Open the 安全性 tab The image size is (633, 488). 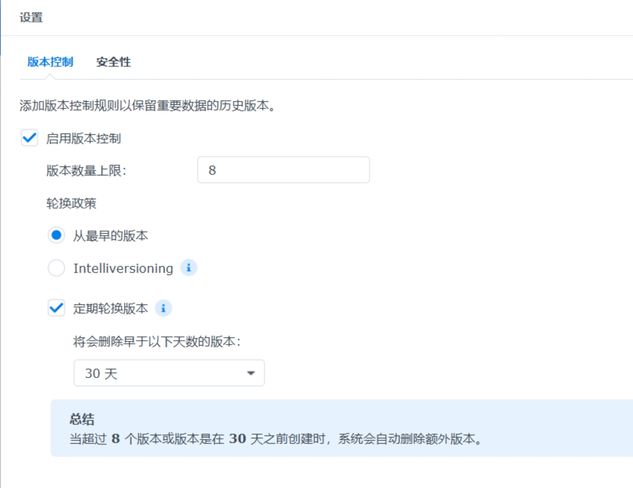click(114, 62)
